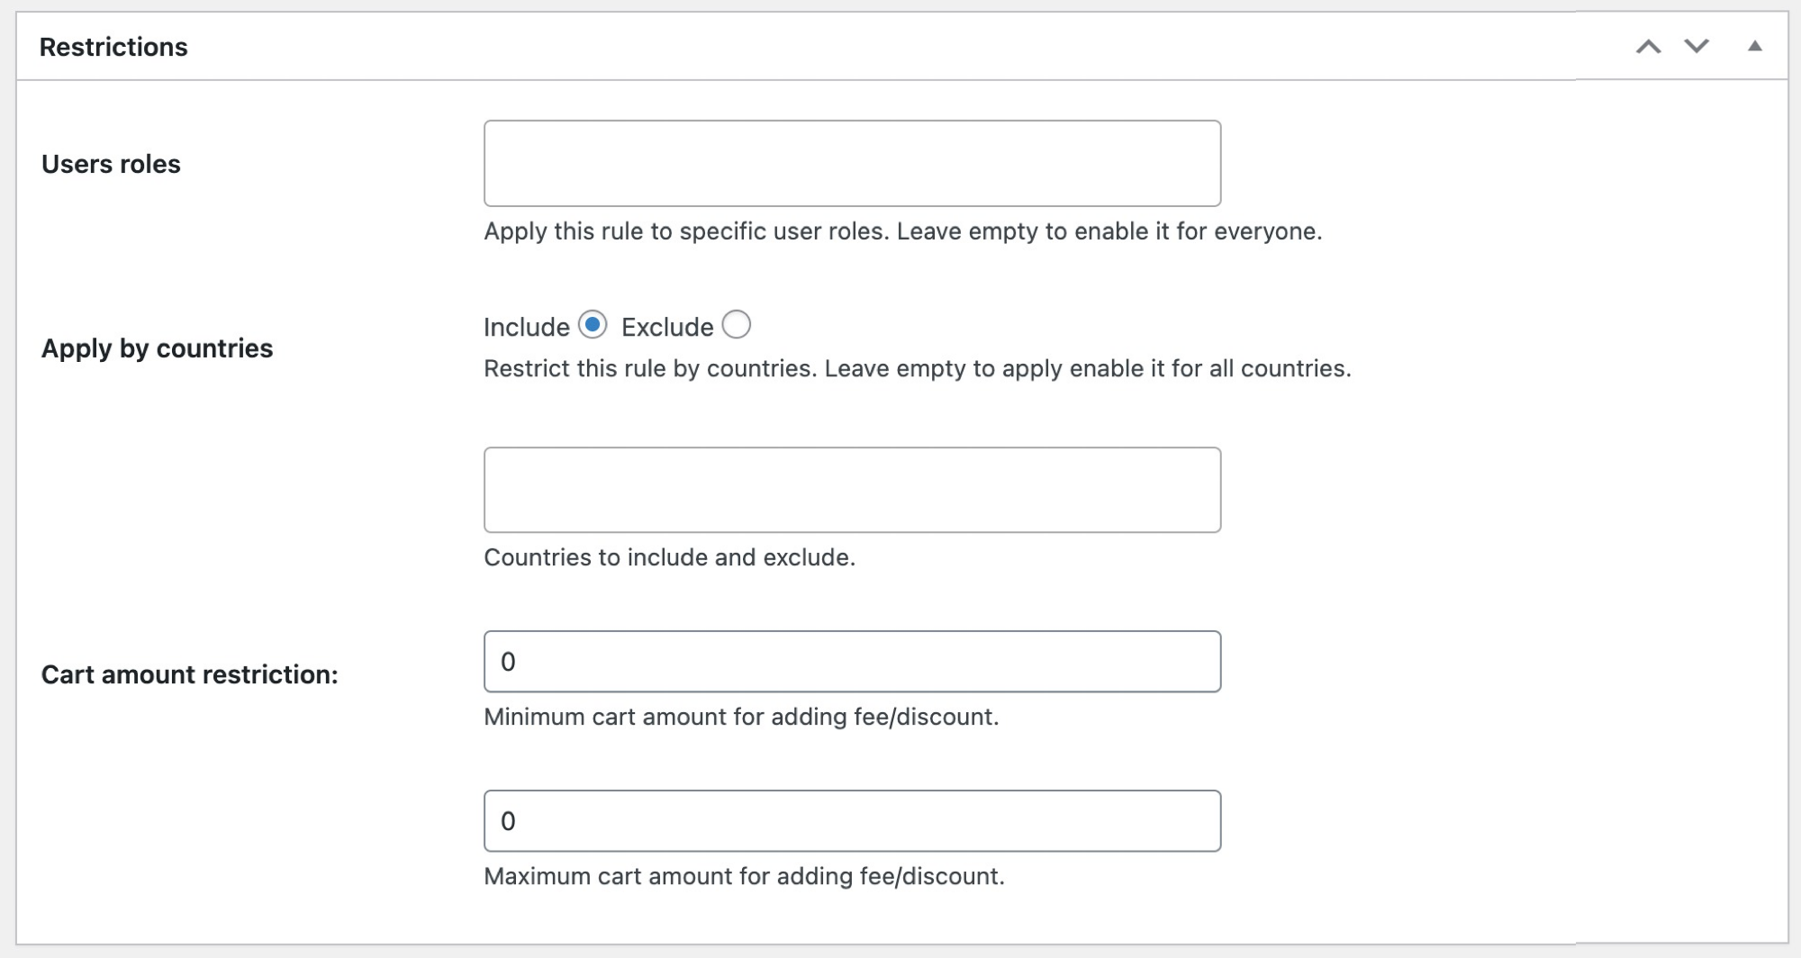Click the maximum cart amount field showing 0
The image size is (1801, 958).
(853, 819)
